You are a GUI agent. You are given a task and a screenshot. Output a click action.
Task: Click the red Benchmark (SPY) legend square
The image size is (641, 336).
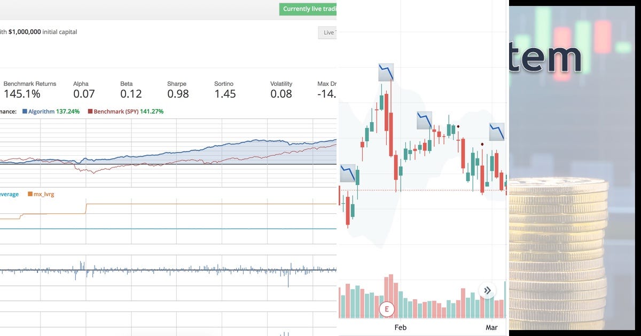coord(90,111)
